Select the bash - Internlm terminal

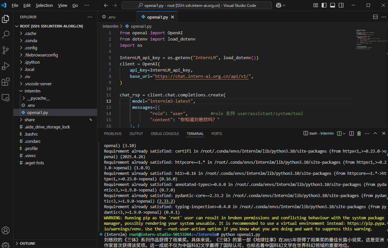(318, 133)
